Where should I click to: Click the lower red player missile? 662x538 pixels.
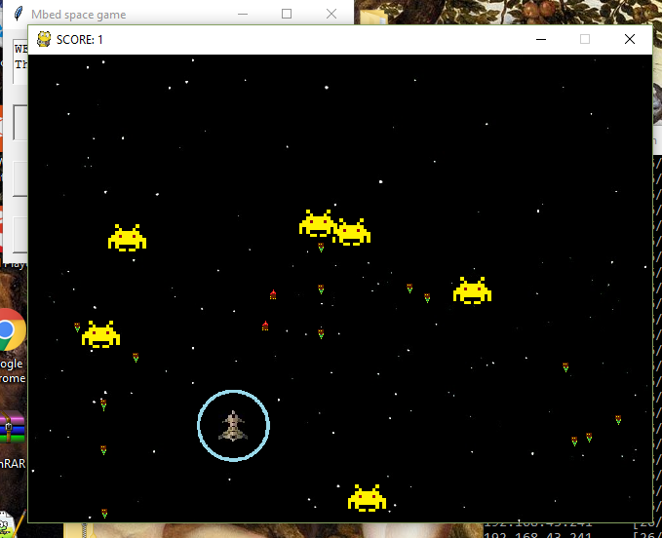[x=265, y=326]
